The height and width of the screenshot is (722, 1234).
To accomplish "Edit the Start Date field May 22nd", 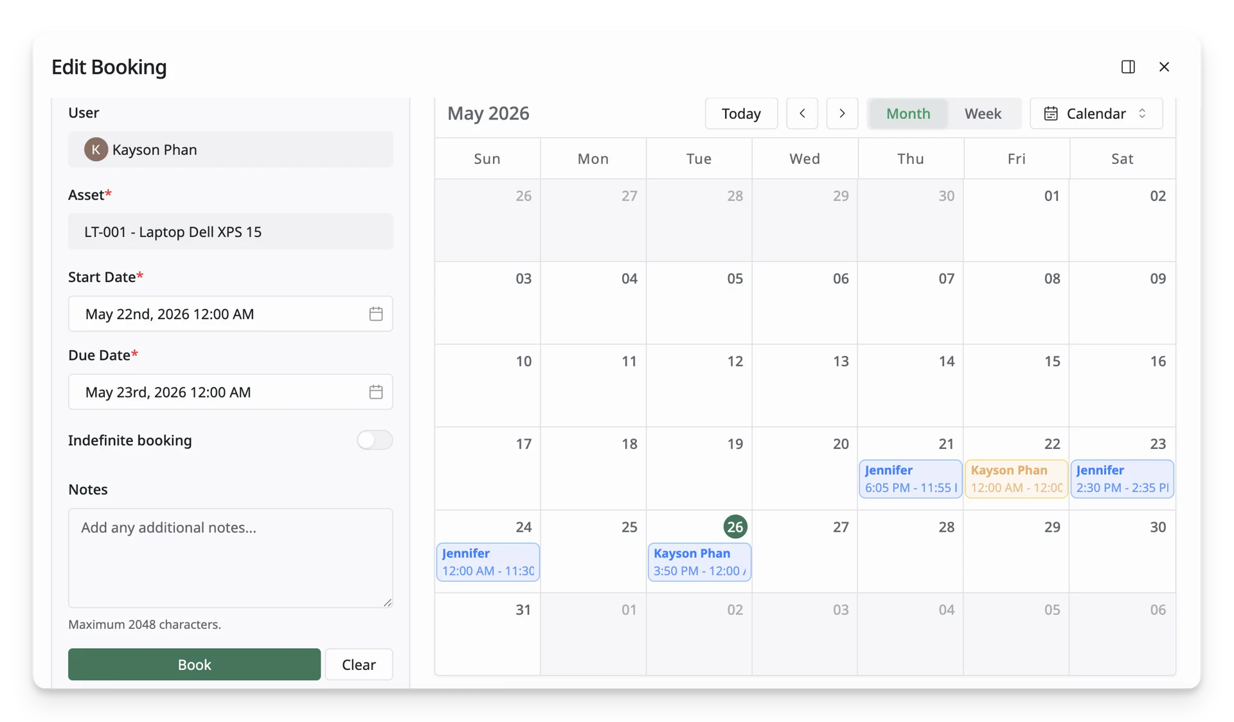I will [x=231, y=313].
